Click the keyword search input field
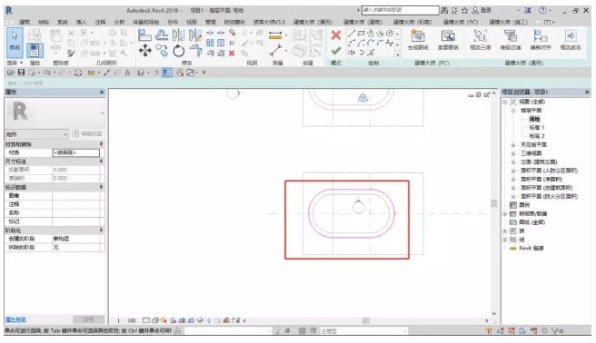The height and width of the screenshot is (343, 596). point(400,10)
